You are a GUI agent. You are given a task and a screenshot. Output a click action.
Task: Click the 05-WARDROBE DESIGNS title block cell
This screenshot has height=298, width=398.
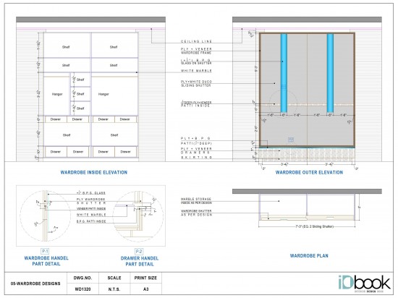coord(35,284)
